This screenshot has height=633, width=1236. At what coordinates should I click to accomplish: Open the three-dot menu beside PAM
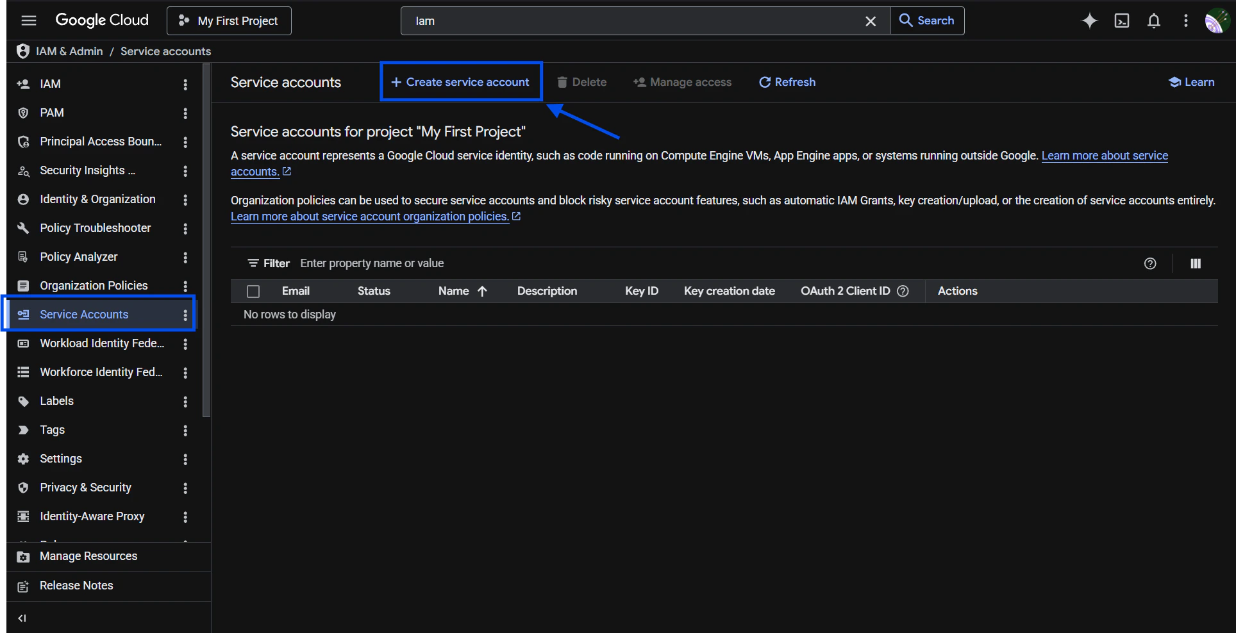click(185, 113)
